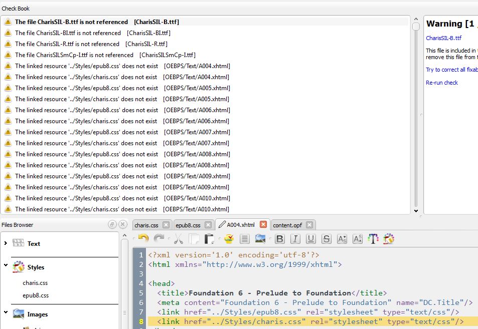Toggle strikethrough formatting
Viewport: 478px width, 329px height.
click(x=327, y=239)
